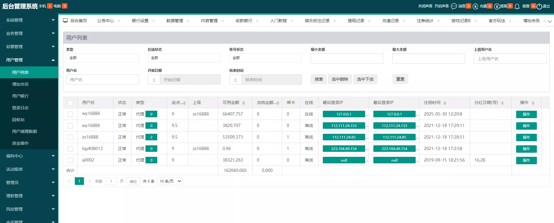Click the end time calendar icon
The width and height of the screenshot is (554, 223).
[235, 80]
